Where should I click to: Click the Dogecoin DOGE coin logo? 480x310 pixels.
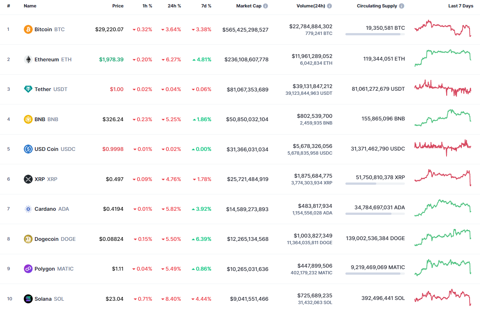pos(28,239)
